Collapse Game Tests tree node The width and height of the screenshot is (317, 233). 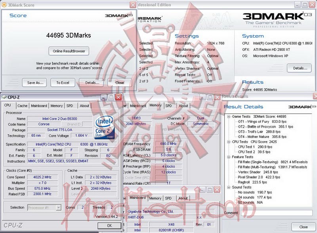coord(229,116)
